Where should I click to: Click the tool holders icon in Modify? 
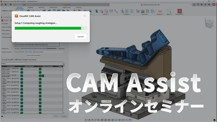(x=111, y=11)
